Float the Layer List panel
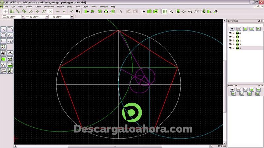Screen dimensions: 264x148 (x=259, y=21)
